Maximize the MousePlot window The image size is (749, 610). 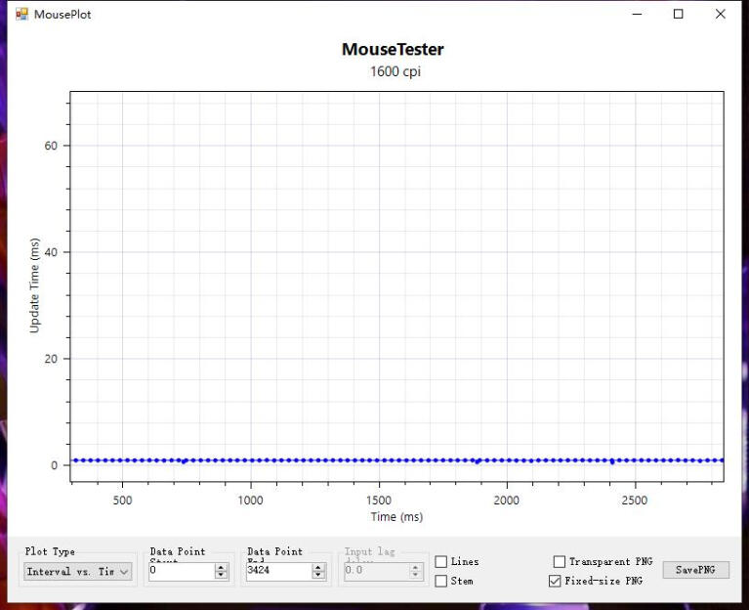(678, 14)
